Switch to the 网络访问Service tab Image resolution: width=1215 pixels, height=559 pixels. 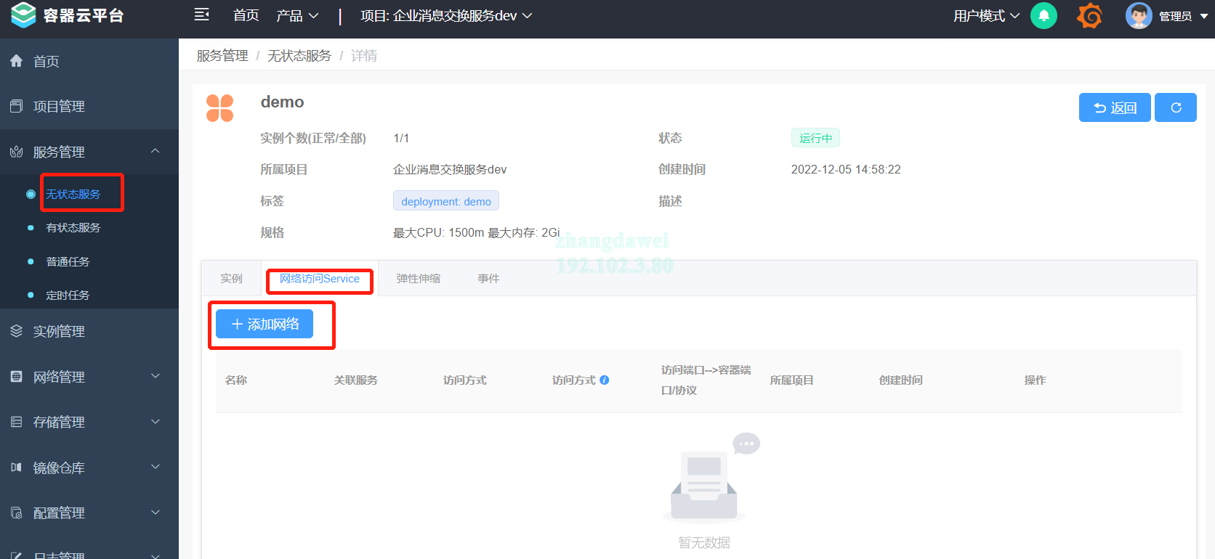pos(320,278)
